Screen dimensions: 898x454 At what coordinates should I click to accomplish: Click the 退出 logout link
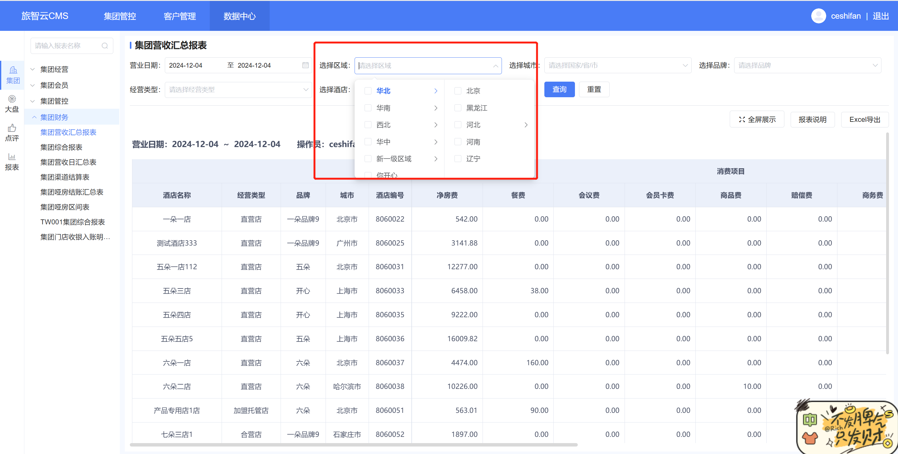point(881,16)
